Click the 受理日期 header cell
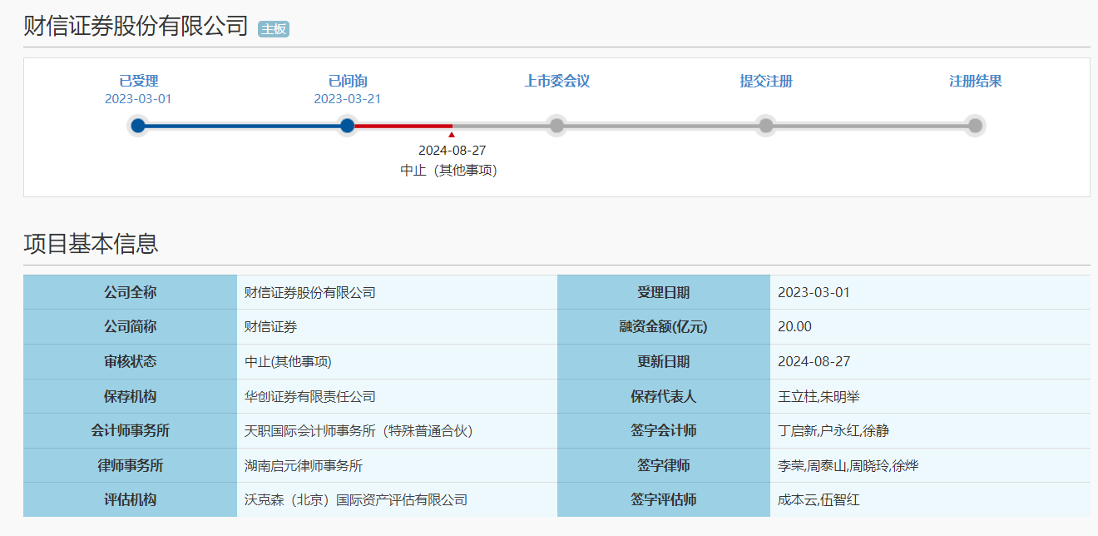 pyautogui.click(x=663, y=292)
